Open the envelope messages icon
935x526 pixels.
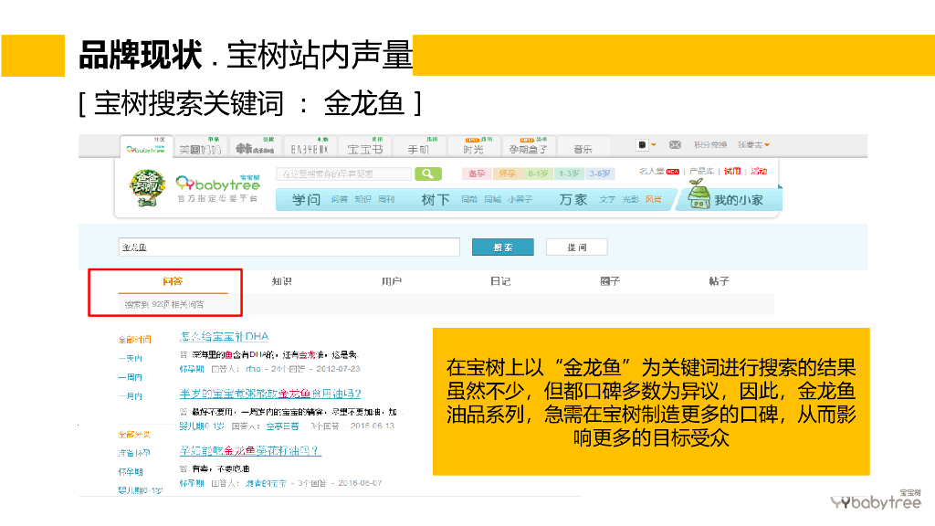pos(675,144)
